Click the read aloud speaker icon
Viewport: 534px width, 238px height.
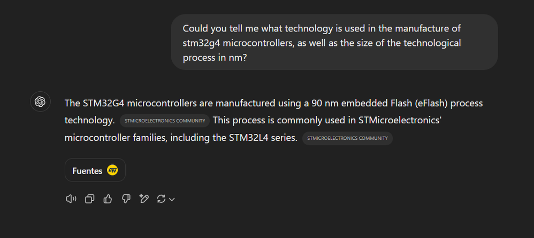(x=71, y=199)
